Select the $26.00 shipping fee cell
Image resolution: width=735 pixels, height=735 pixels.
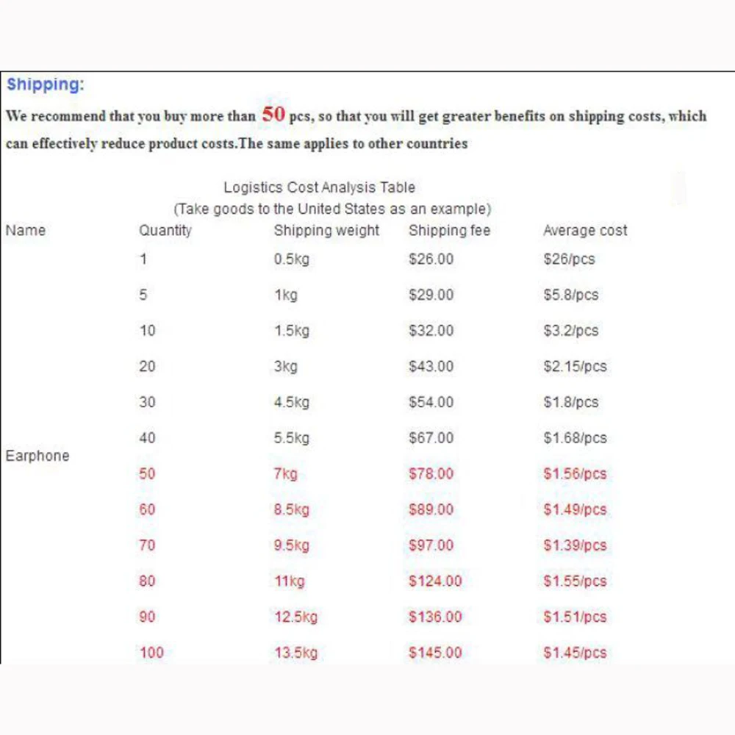(x=431, y=259)
